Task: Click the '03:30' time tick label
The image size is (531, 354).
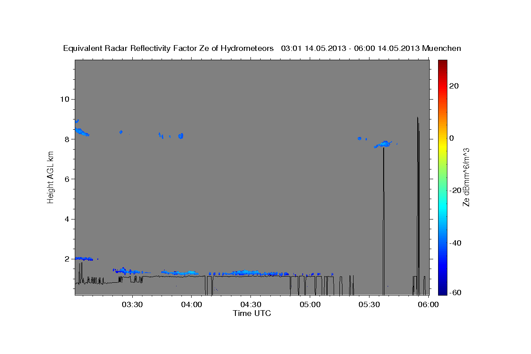Action: (x=132, y=304)
